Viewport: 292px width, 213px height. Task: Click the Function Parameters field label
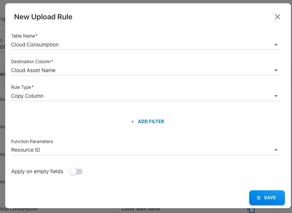tap(32, 142)
